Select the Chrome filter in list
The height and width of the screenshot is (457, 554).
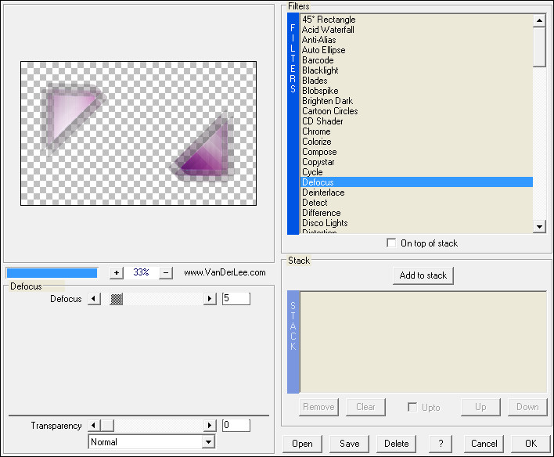coord(316,131)
